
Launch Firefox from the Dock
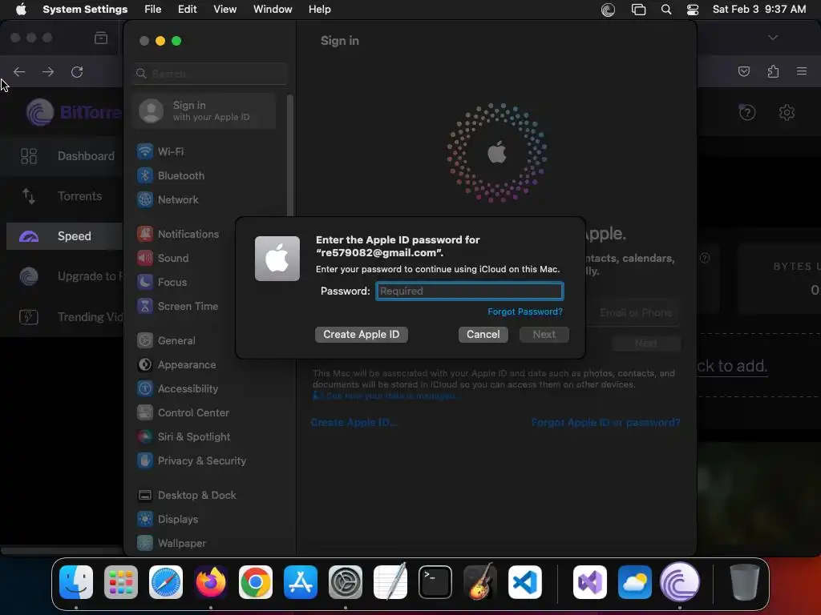click(x=211, y=582)
